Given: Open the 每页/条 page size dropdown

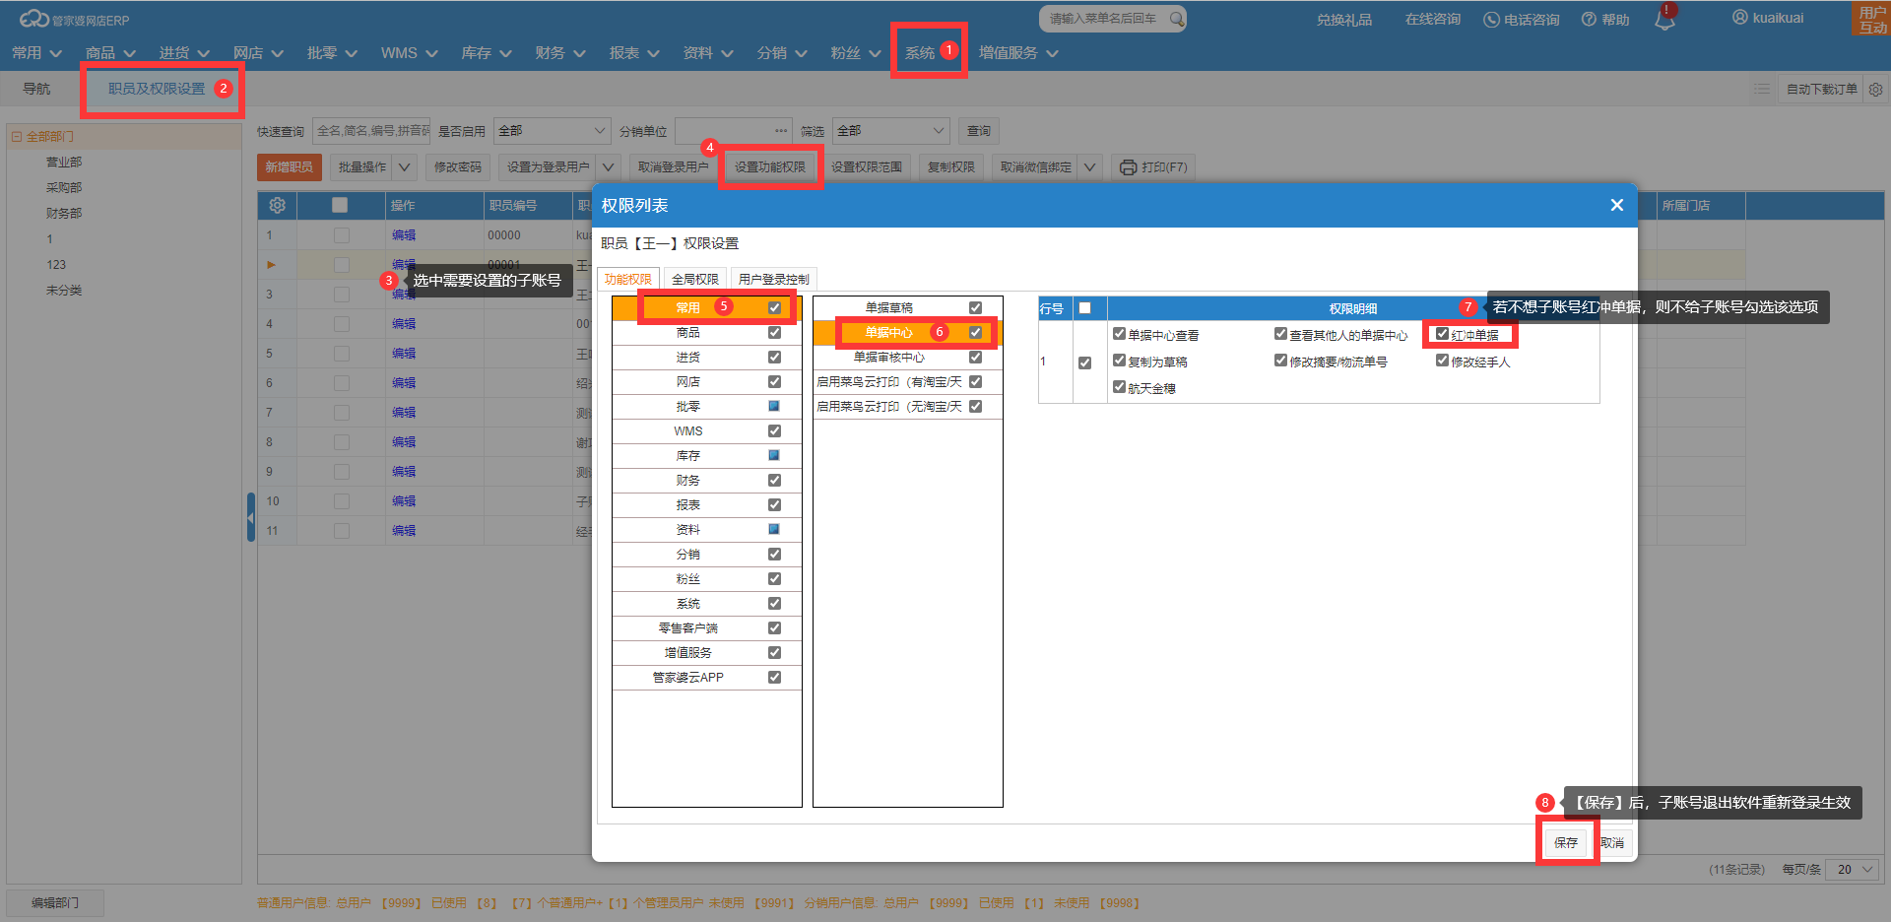Looking at the screenshot, I should pyautogui.click(x=1853, y=870).
